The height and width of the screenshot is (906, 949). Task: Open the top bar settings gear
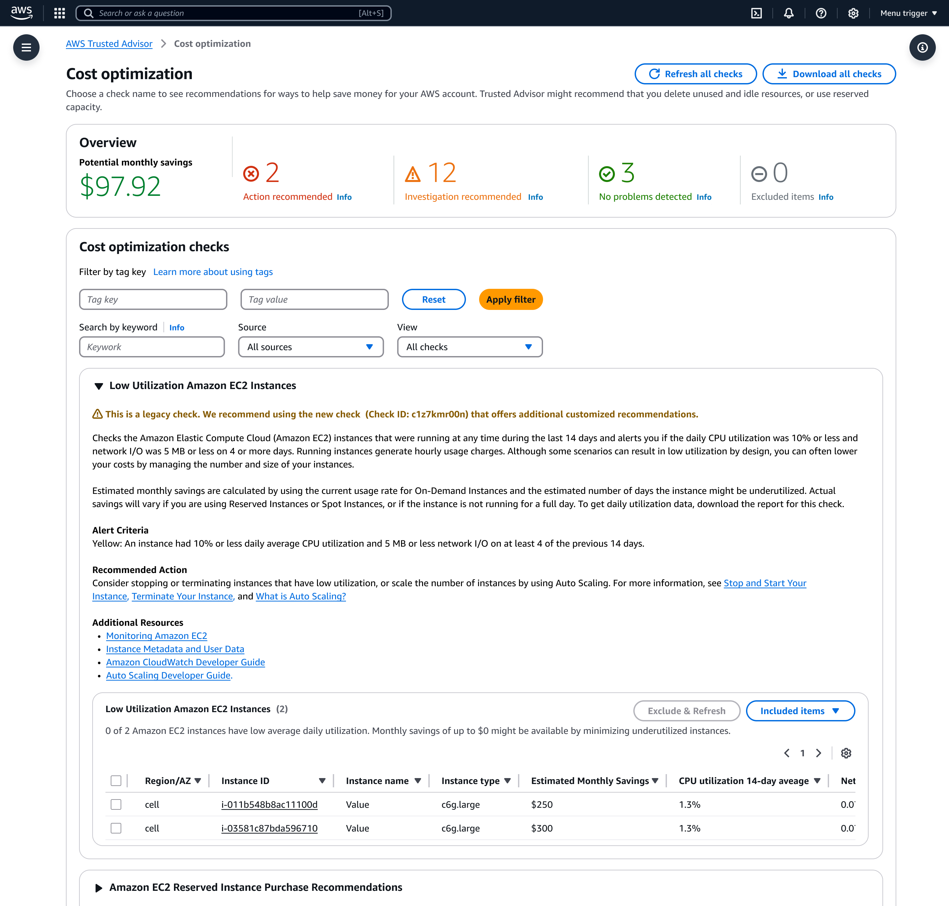coord(853,13)
